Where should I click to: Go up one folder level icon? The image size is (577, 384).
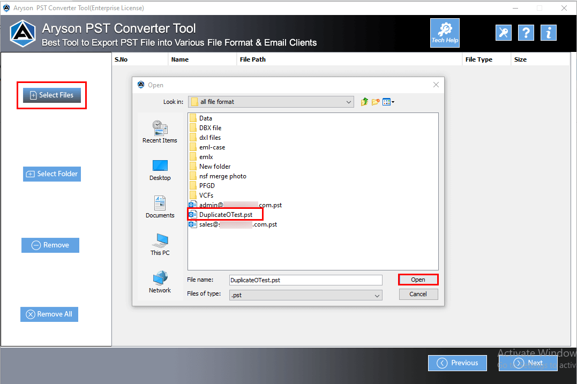coord(364,102)
